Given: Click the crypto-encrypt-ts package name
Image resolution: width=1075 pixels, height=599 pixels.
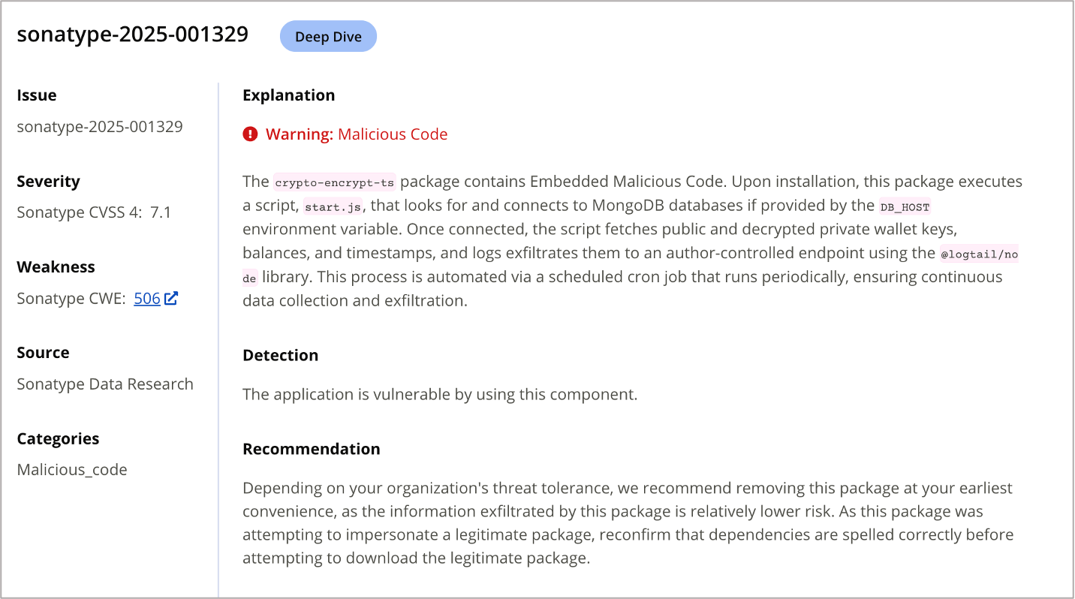Looking at the screenshot, I should click(x=334, y=182).
